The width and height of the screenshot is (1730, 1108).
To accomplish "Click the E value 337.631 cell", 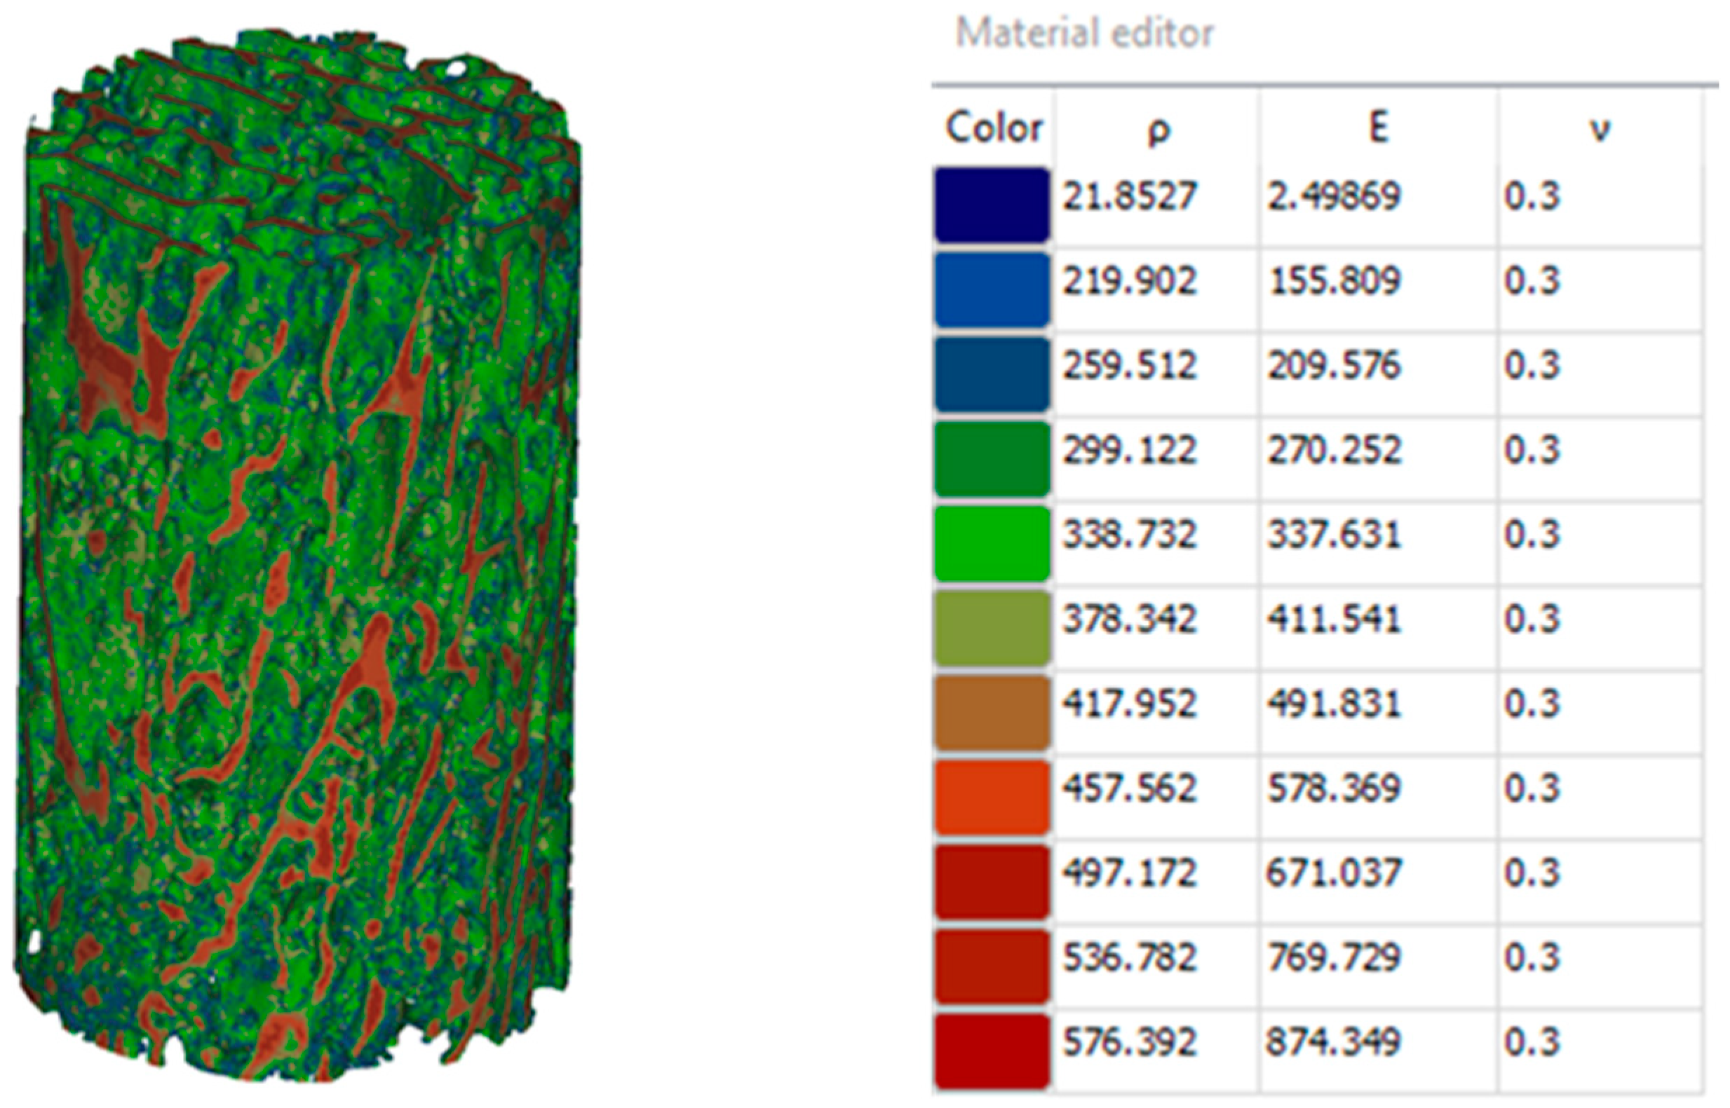I will click(1334, 535).
